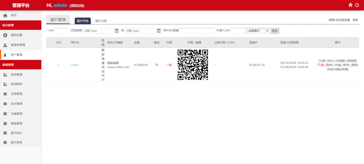Screen dimensions: 364x164
Task: Open calendar icon of the 到 end date
Action: (159, 30)
